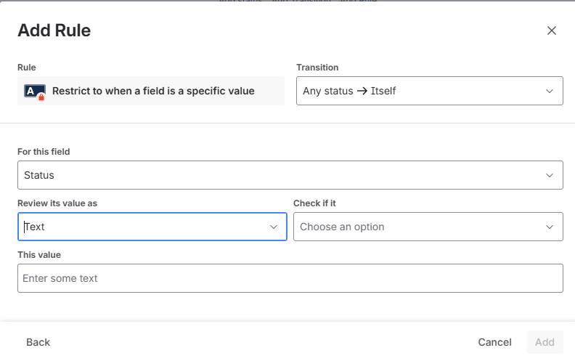Click 'Restrict to when a field is a specific value'
This screenshot has width=575, height=361.
(x=153, y=91)
